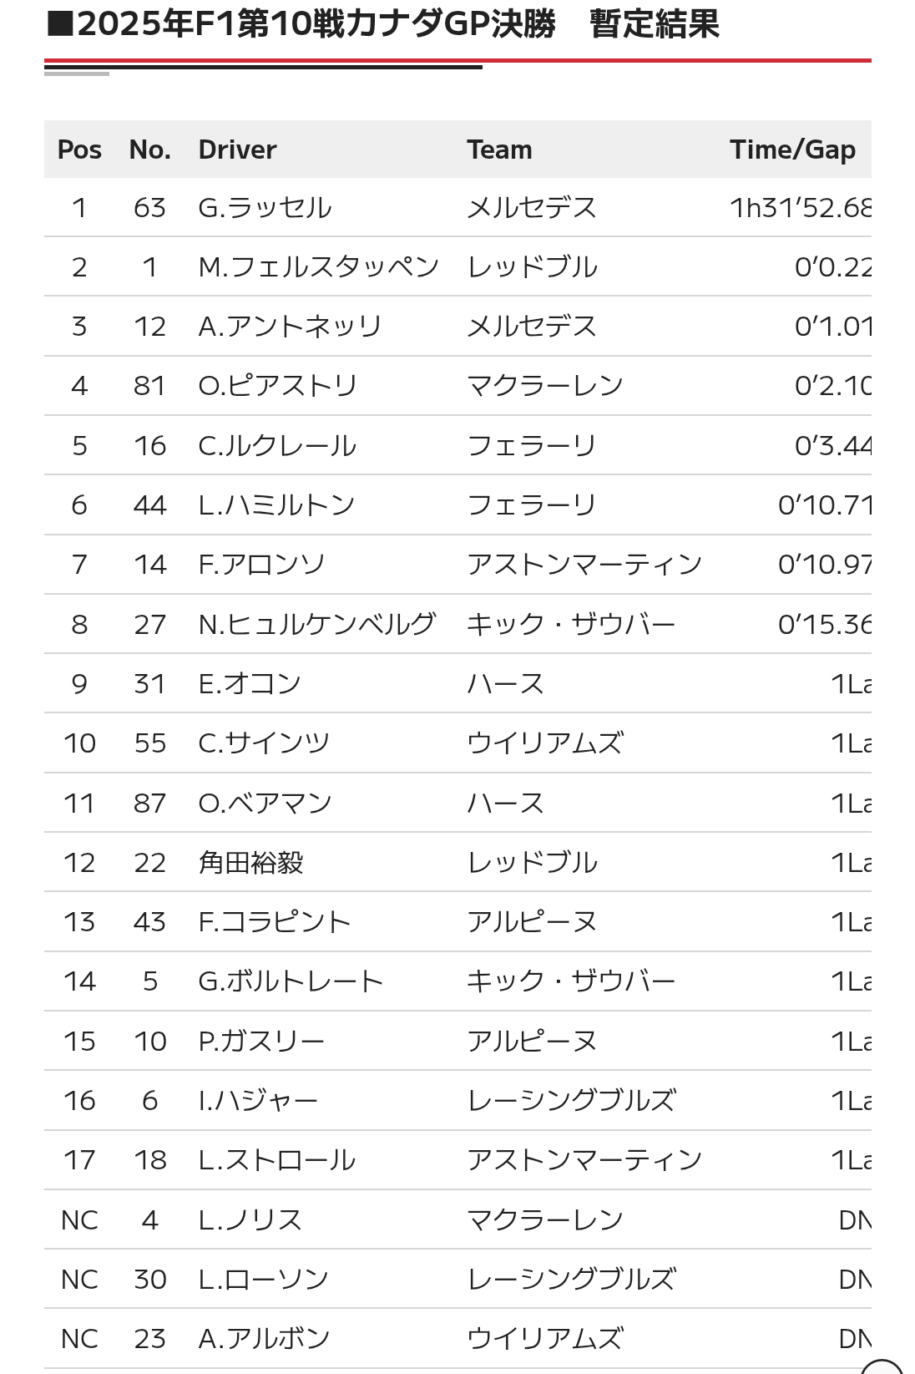
Task: Select アストンマーティン team for F.アロンソ
Action: [x=584, y=565]
